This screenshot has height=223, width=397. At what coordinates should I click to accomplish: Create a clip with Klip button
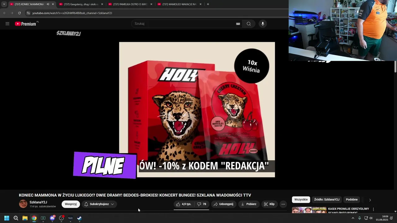pos(269,204)
